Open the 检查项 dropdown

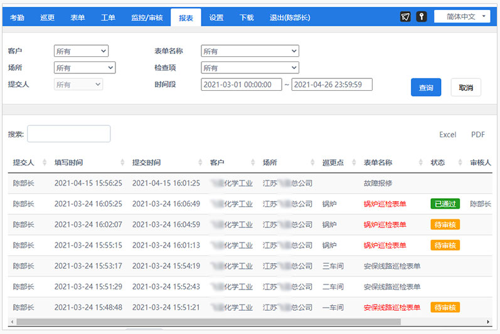pos(250,68)
